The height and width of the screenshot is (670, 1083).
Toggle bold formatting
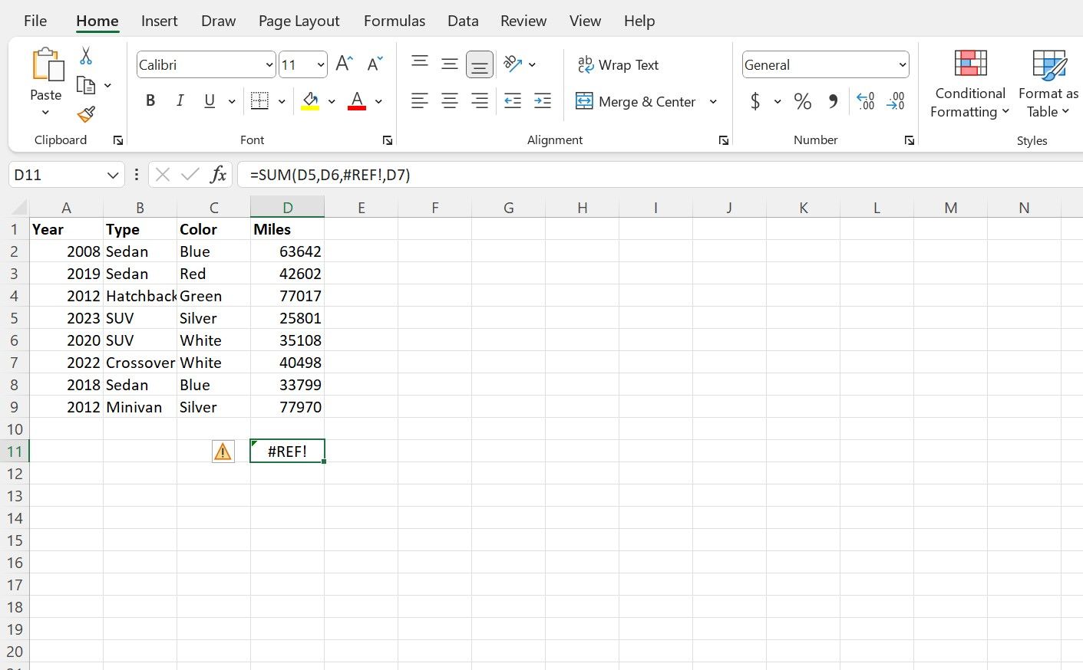click(150, 100)
